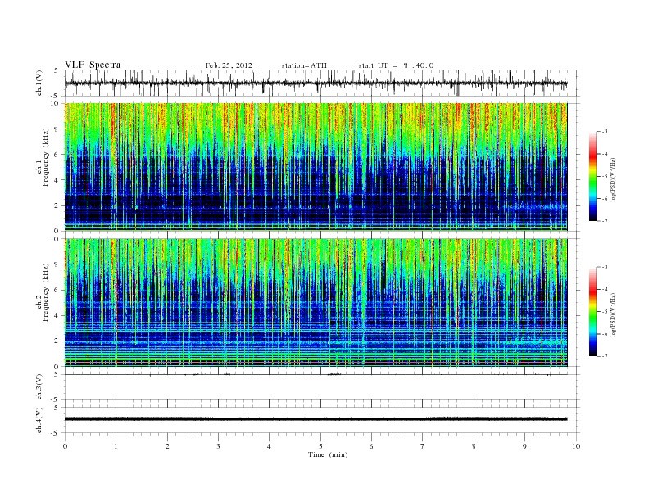Screen dimensions: 649x501
Task: Click time axis tick label "3"
Action: [x=218, y=446]
